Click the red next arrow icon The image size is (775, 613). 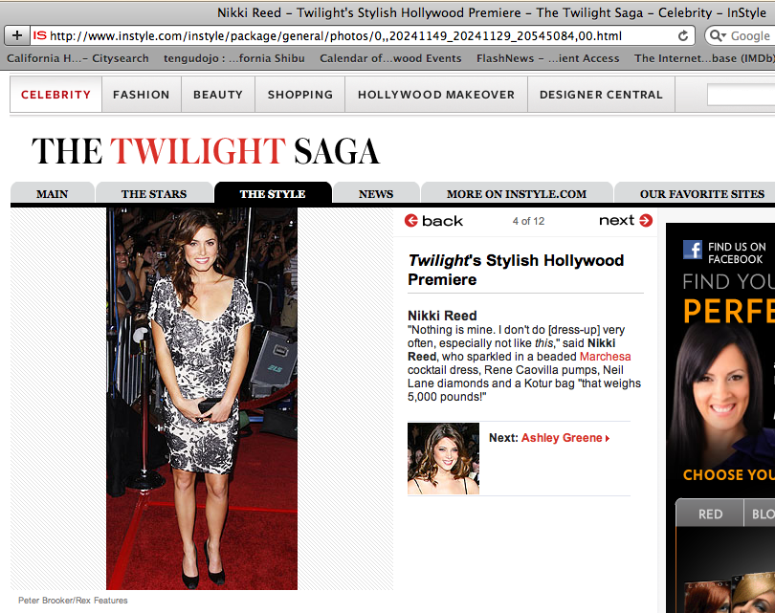pyautogui.click(x=646, y=220)
